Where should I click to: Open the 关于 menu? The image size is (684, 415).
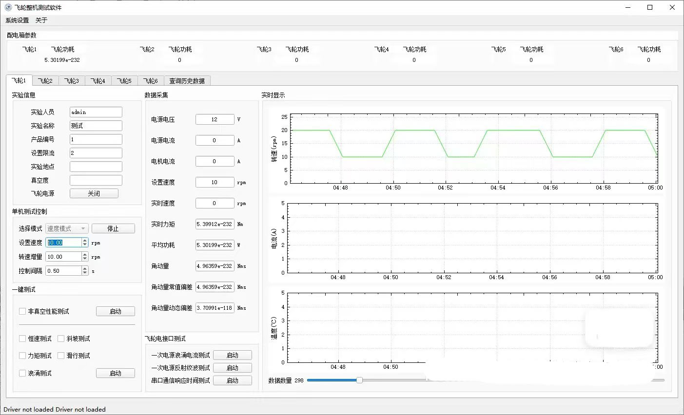41,20
